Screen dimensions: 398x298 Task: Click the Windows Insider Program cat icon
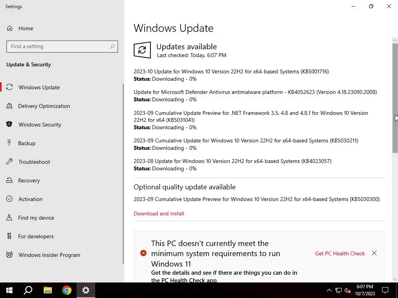pos(9,255)
